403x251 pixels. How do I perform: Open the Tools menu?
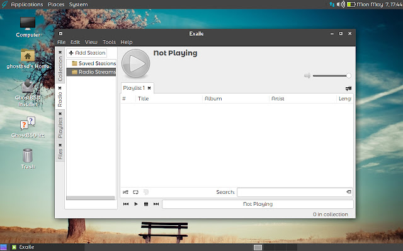tap(109, 42)
